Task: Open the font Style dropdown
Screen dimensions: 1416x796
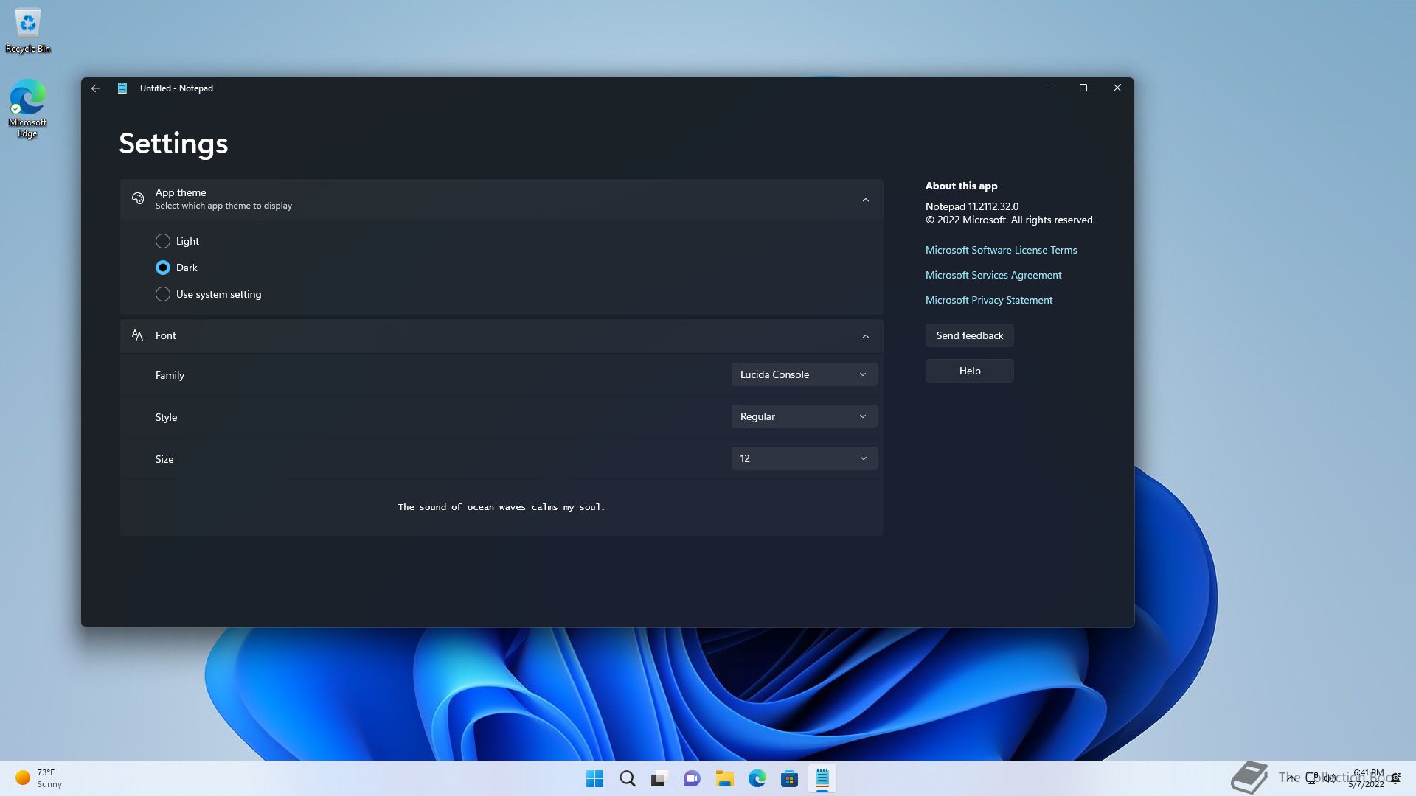Action: click(804, 416)
